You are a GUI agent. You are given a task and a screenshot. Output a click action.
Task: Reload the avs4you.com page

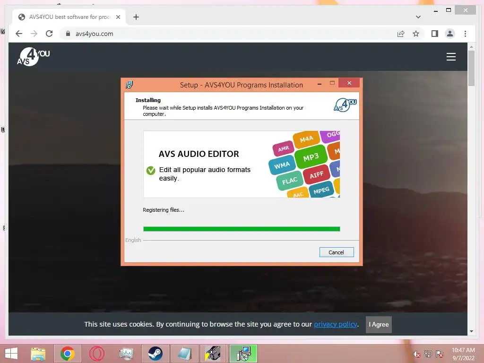coord(49,34)
